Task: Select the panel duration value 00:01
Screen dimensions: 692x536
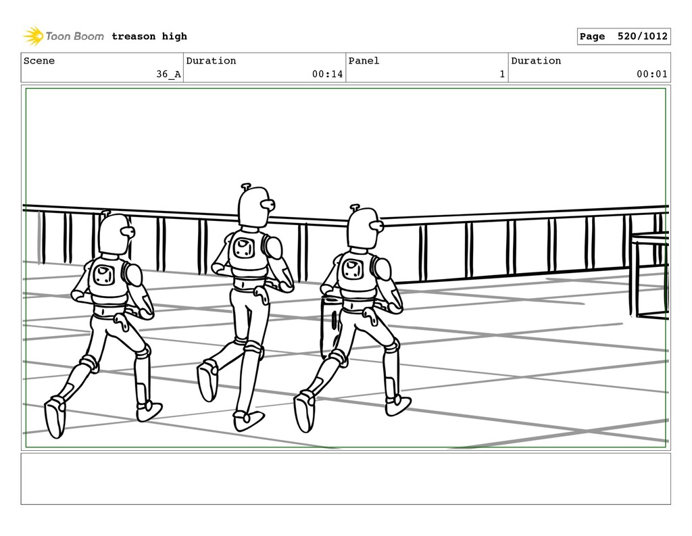Action: pyautogui.click(x=651, y=74)
